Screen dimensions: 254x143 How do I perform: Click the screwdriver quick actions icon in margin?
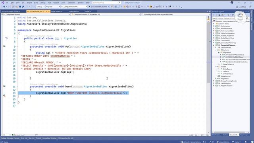[x=4, y=96]
